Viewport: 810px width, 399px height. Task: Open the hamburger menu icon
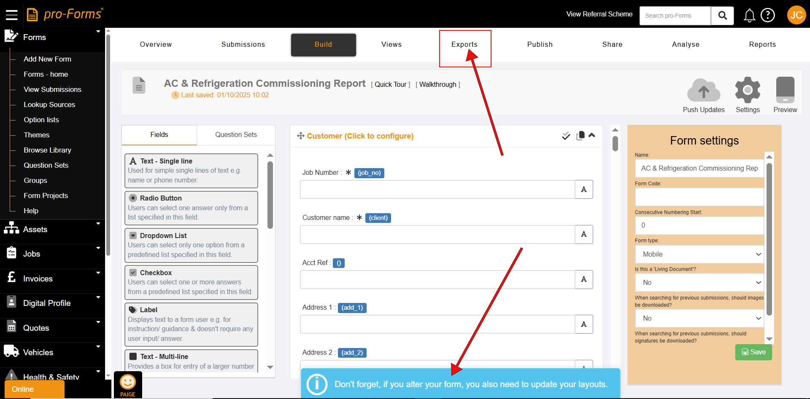[x=11, y=15]
